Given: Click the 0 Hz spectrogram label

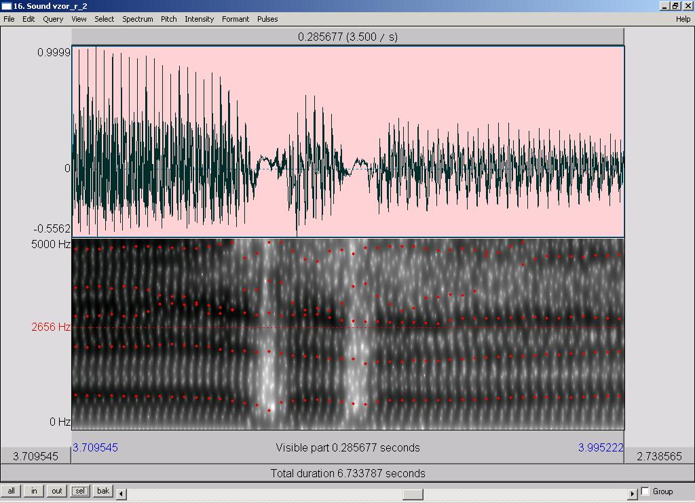Looking at the screenshot, I should 60,422.
